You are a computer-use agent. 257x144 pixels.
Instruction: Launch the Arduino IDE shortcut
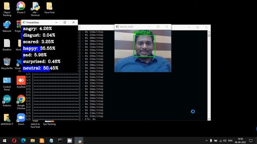[x=7, y=101]
